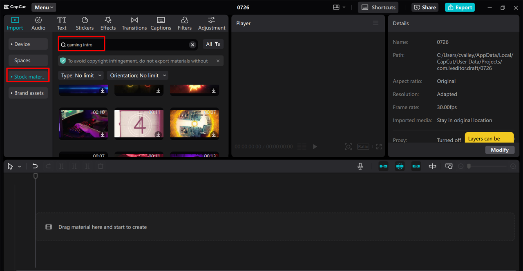Open the All filter button

213,44
